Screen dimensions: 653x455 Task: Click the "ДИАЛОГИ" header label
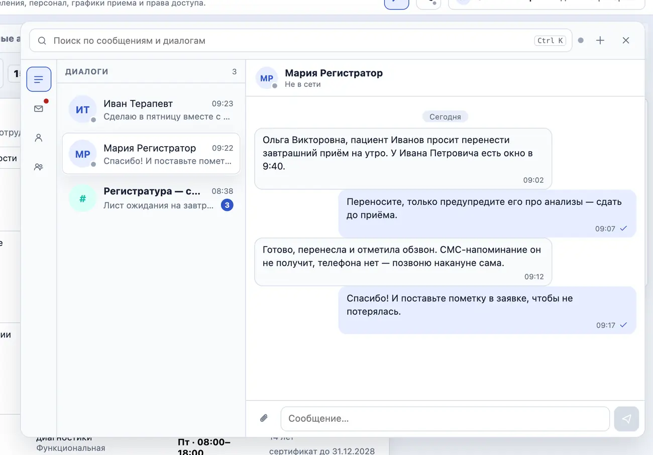pyautogui.click(x=87, y=71)
